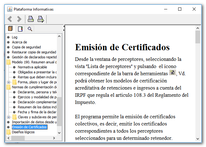
Task: Click the certificate icon in the text
Action: coord(172,73)
